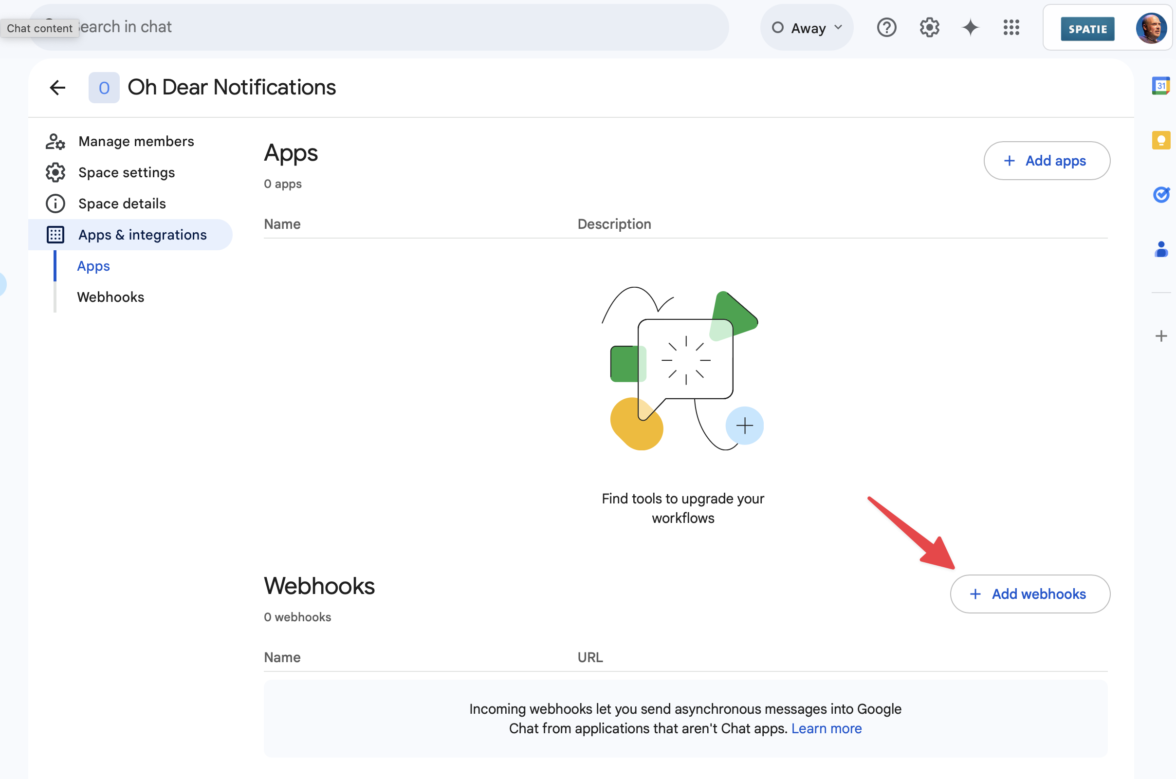Open Gemini sparkle icon
Screen dimensions: 1176x779
(x=970, y=27)
